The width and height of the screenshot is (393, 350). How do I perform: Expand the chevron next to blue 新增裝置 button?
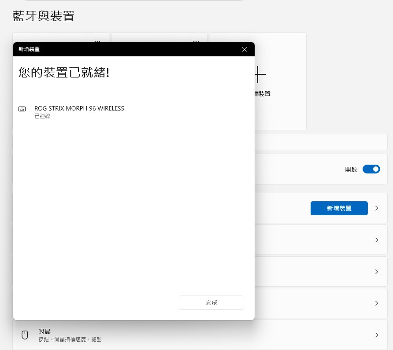(376, 208)
